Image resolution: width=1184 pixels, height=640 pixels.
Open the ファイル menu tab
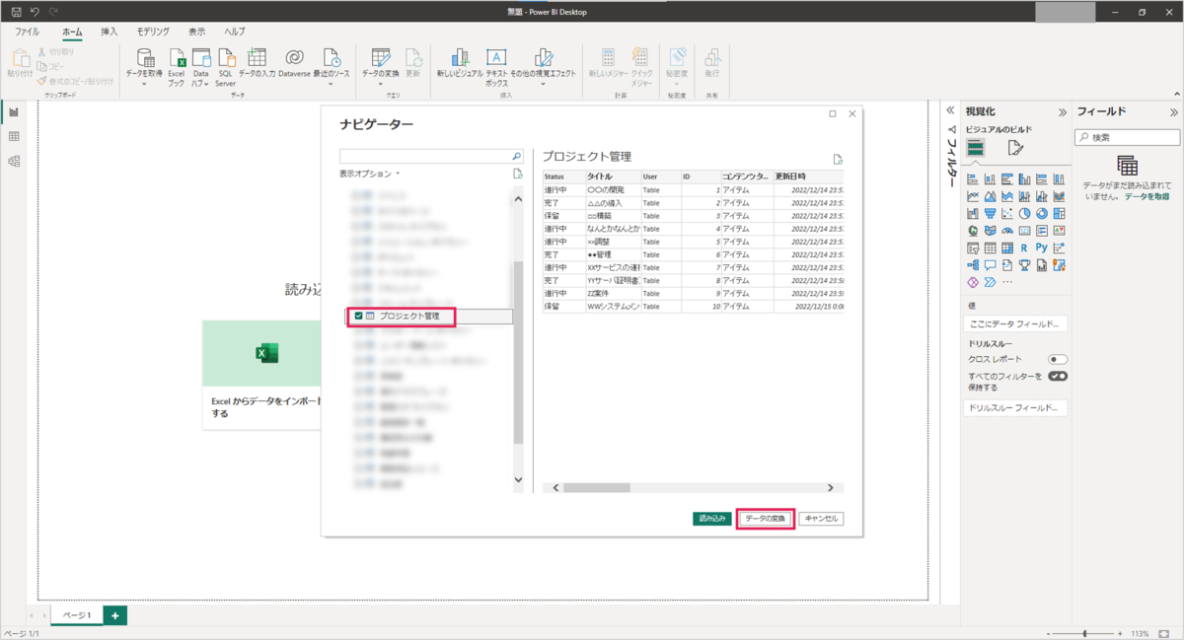click(x=27, y=33)
